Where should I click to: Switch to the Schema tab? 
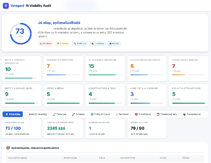pos(78,114)
